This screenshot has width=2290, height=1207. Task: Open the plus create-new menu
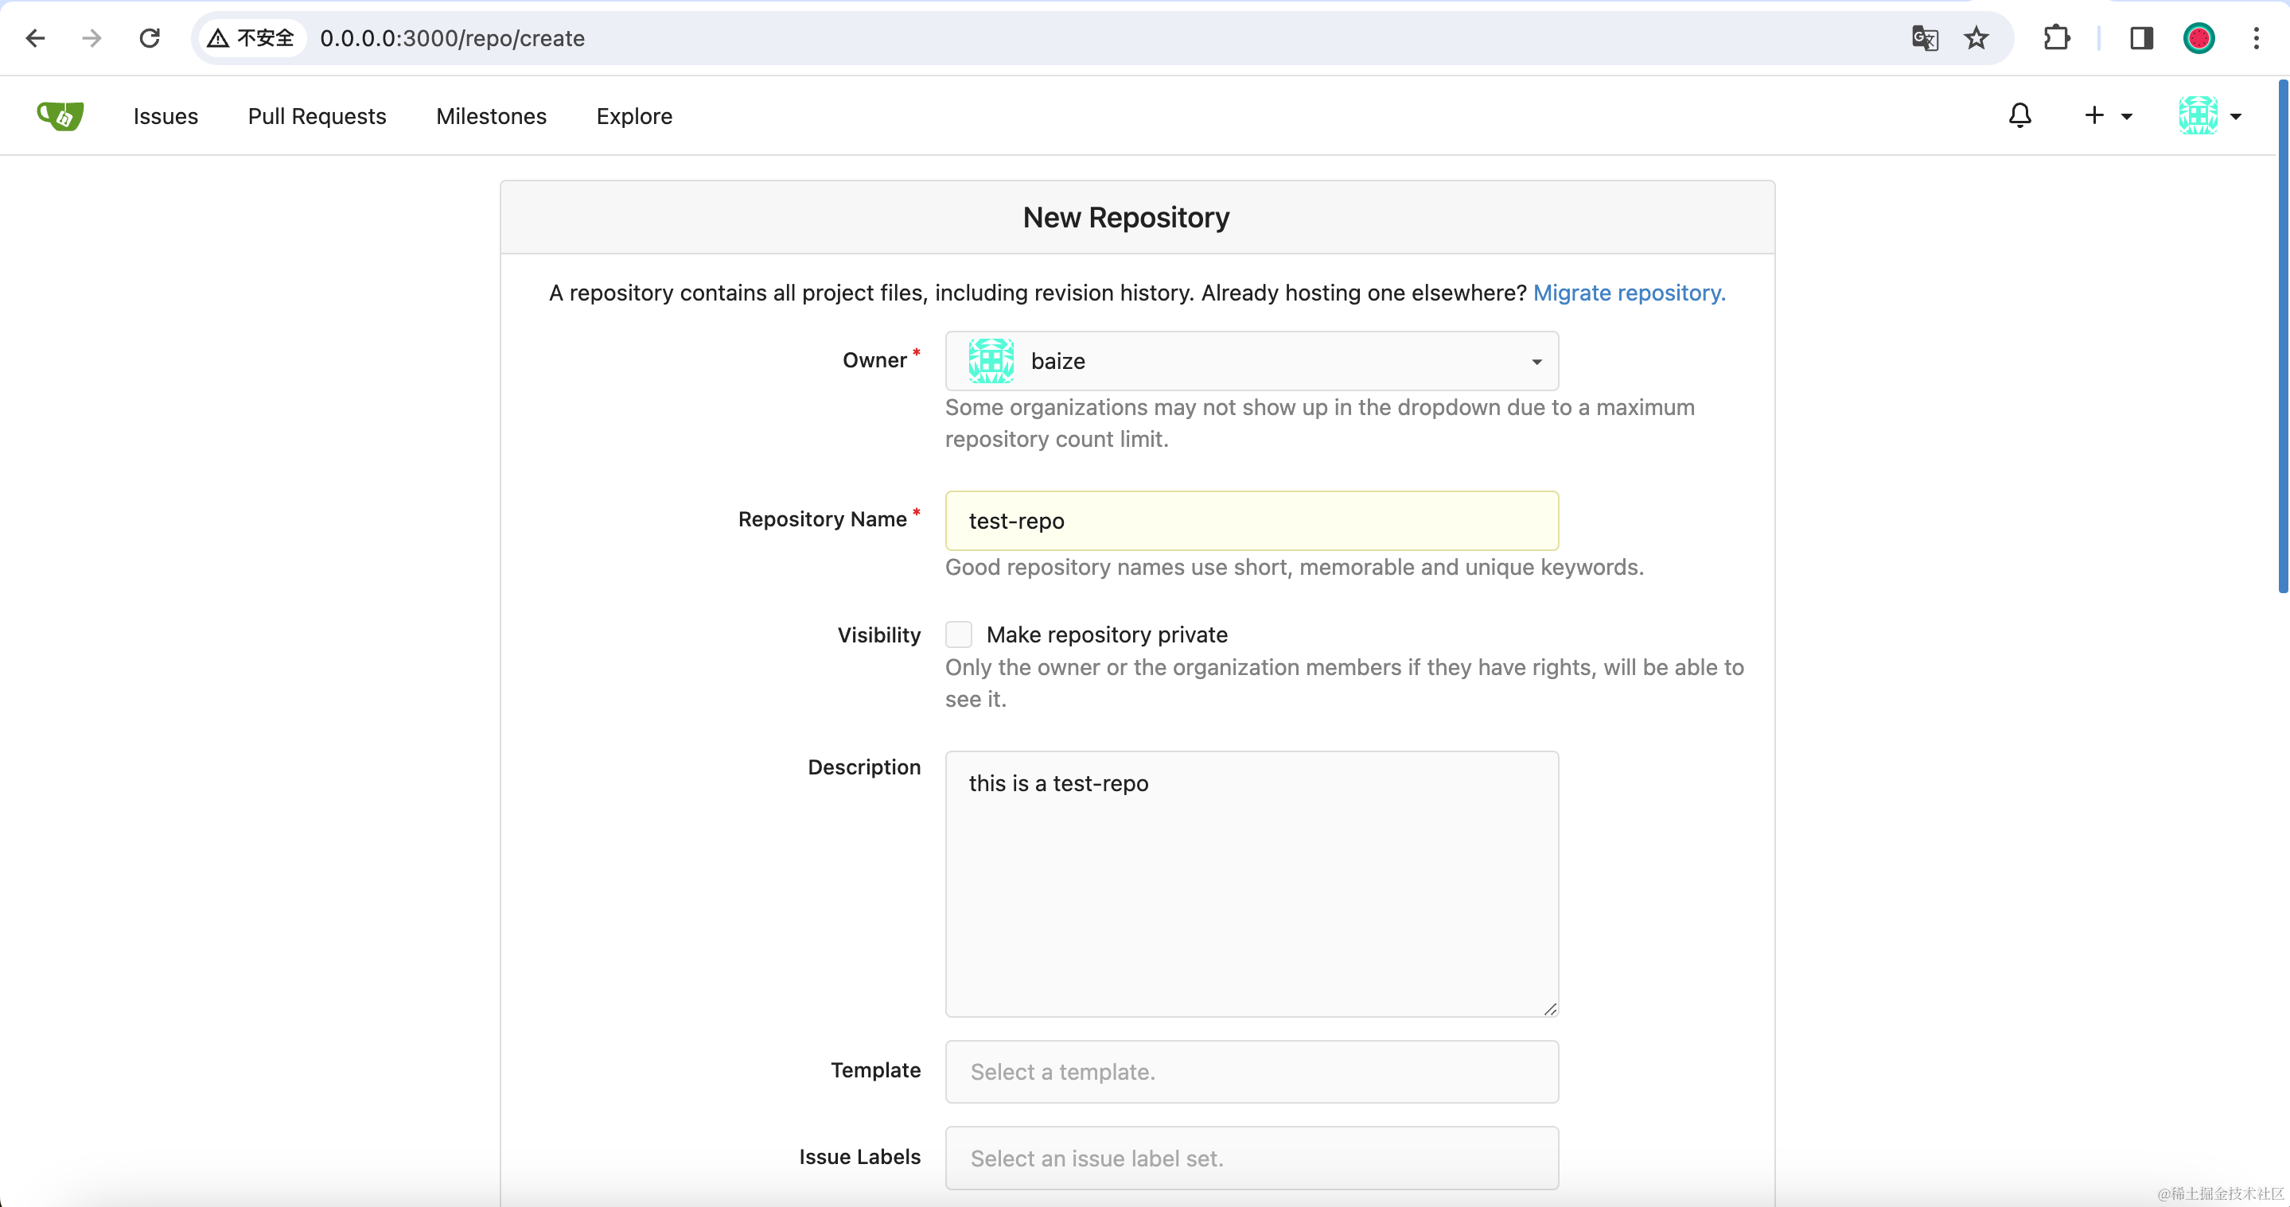(x=2108, y=115)
